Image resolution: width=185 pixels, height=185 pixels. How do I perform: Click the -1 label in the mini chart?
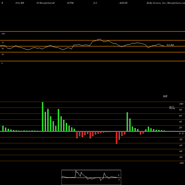click(x=119, y=180)
